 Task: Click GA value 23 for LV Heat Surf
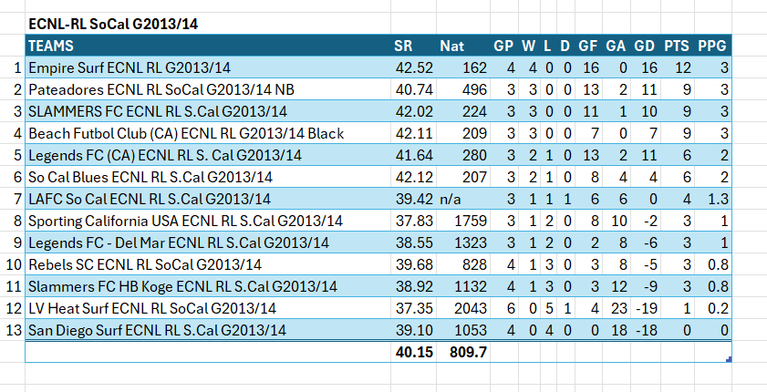617,308
